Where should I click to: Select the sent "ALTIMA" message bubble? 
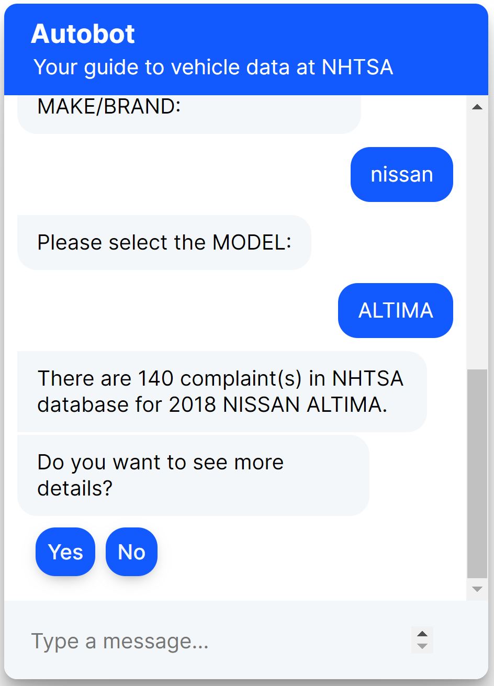[395, 310]
